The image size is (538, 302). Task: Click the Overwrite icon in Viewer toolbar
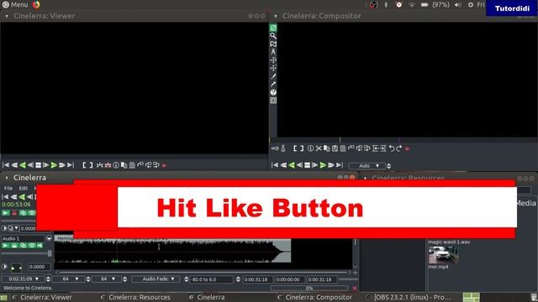pyautogui.click(x=108, y=165)
